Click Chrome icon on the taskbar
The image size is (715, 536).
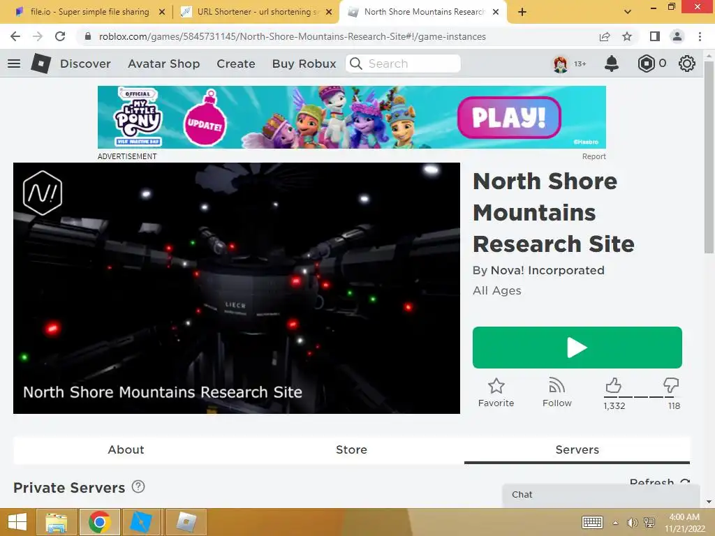click(99, 522)
